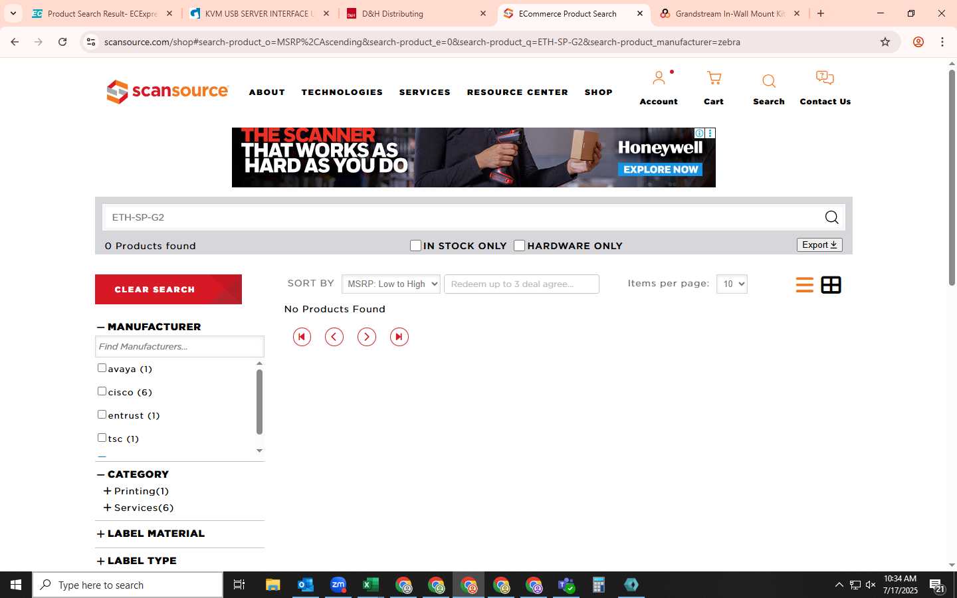Open a new browser tab
The image size is (957, 598).
821,13
